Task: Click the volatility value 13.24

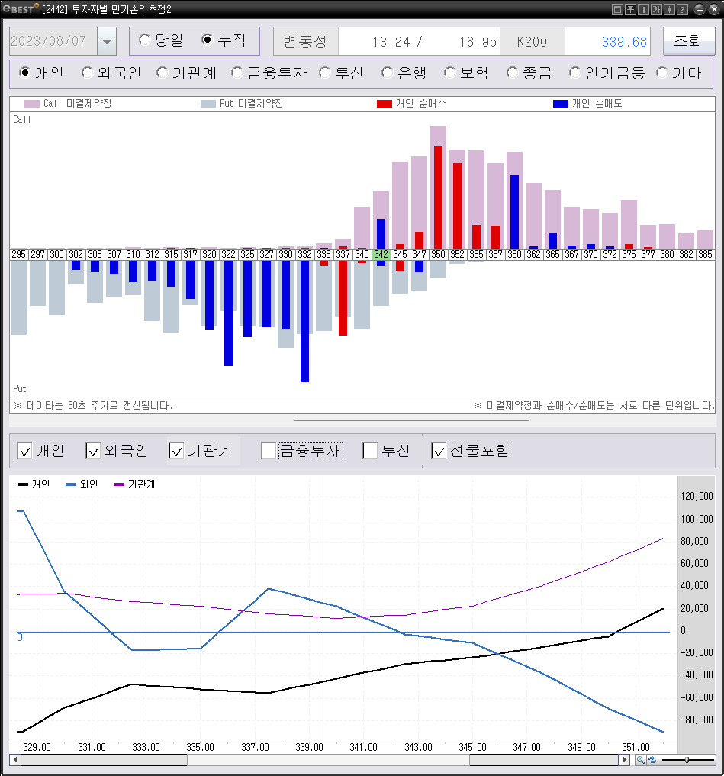Action: coord(391,41)
